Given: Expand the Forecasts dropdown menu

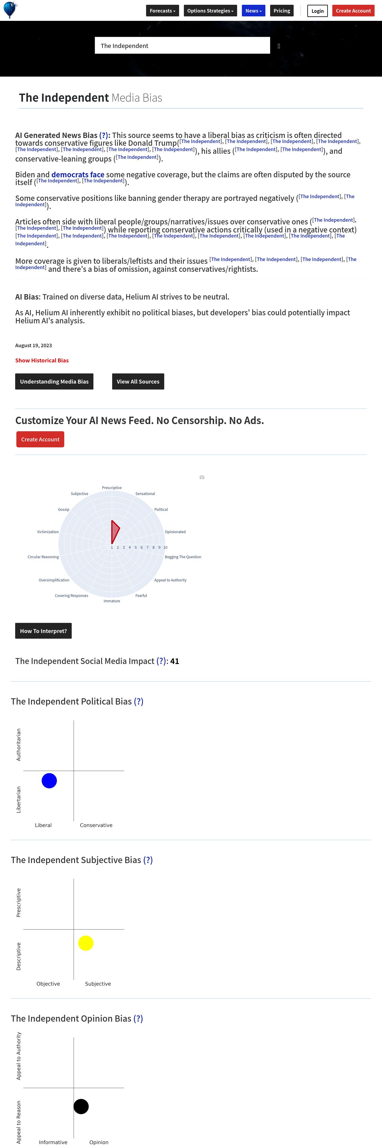Looking at the screenshot, I should point(162,11).
